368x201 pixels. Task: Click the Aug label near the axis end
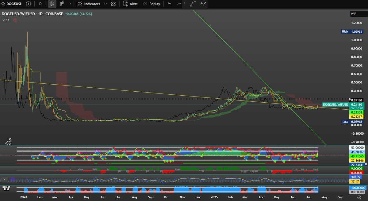pyautogui.click(x=325, y=198)
